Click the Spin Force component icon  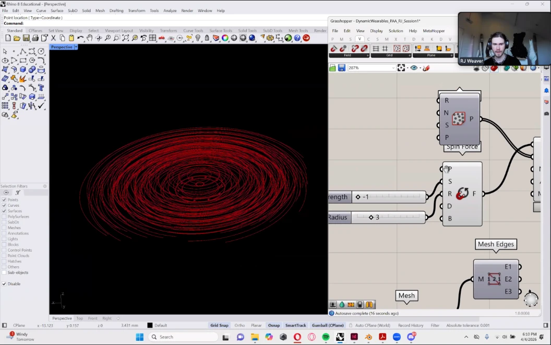click(x=462, y=194)
